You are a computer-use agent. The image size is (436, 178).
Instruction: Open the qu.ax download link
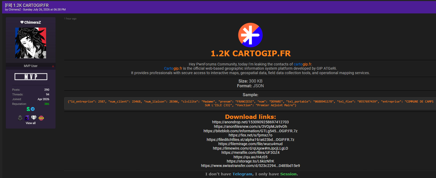(x=250, y=157)
